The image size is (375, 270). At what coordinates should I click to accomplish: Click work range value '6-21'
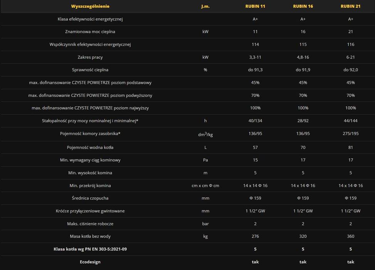point(350,57)
